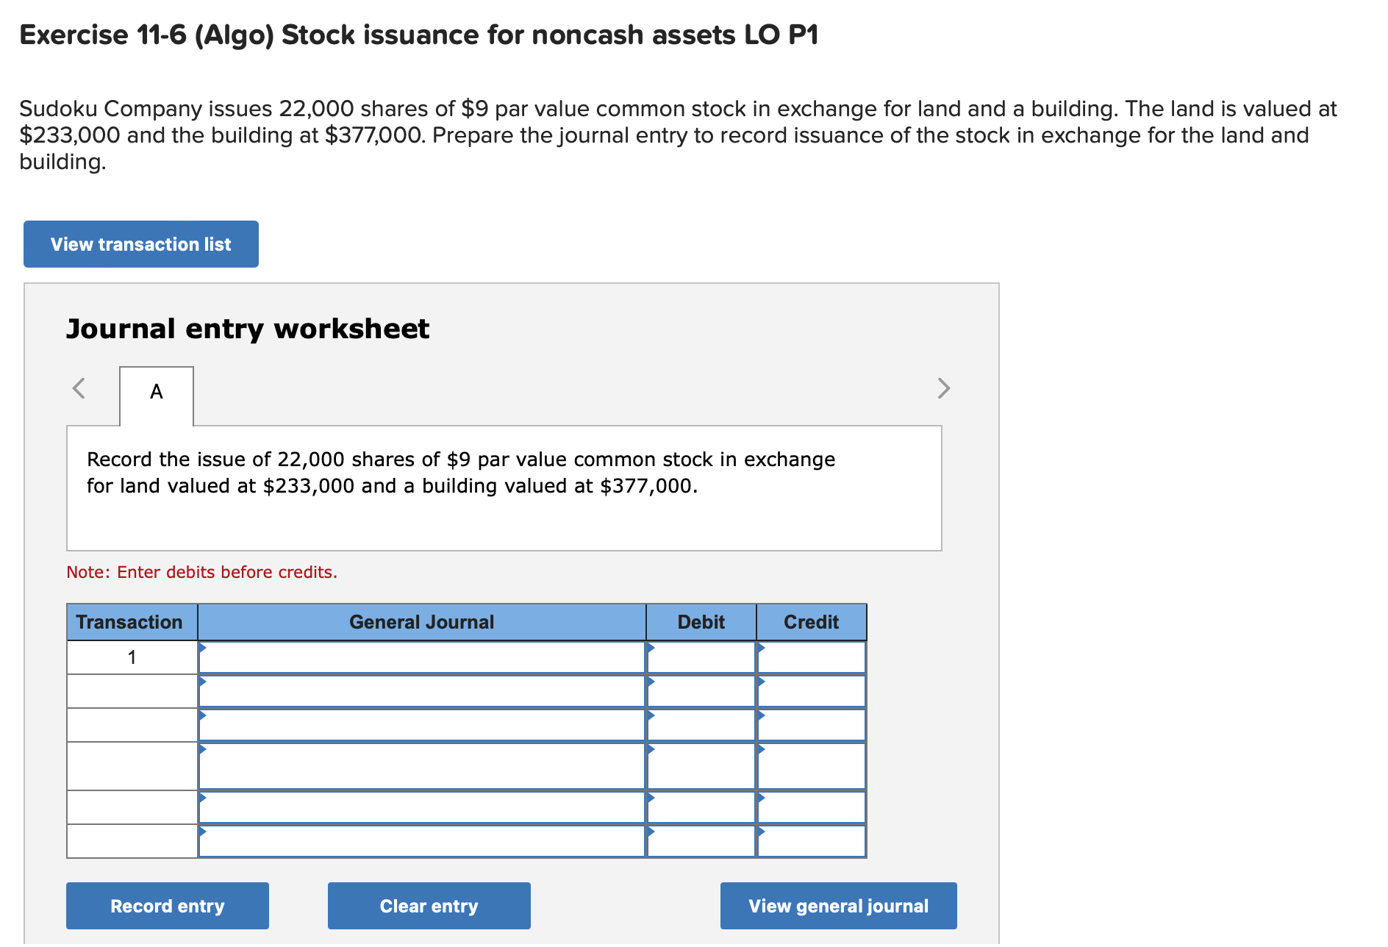Click the Clear entry button

[x=429, y=906]
